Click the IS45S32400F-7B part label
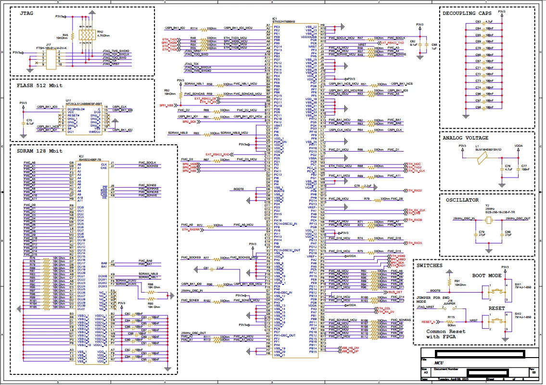This screenshot has width=546, height=385. click(x=90, y=160)
